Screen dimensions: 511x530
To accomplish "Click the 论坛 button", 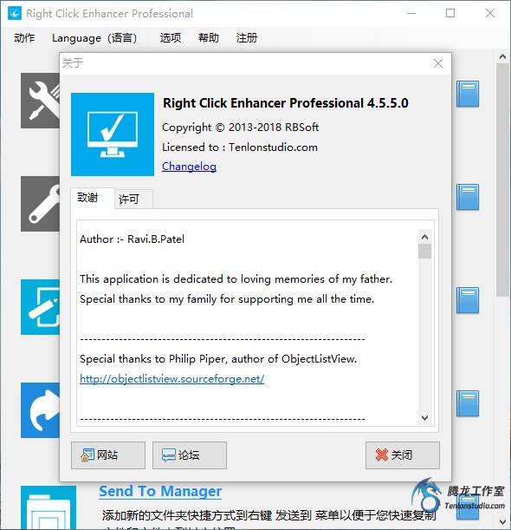I will pos(190,455).
